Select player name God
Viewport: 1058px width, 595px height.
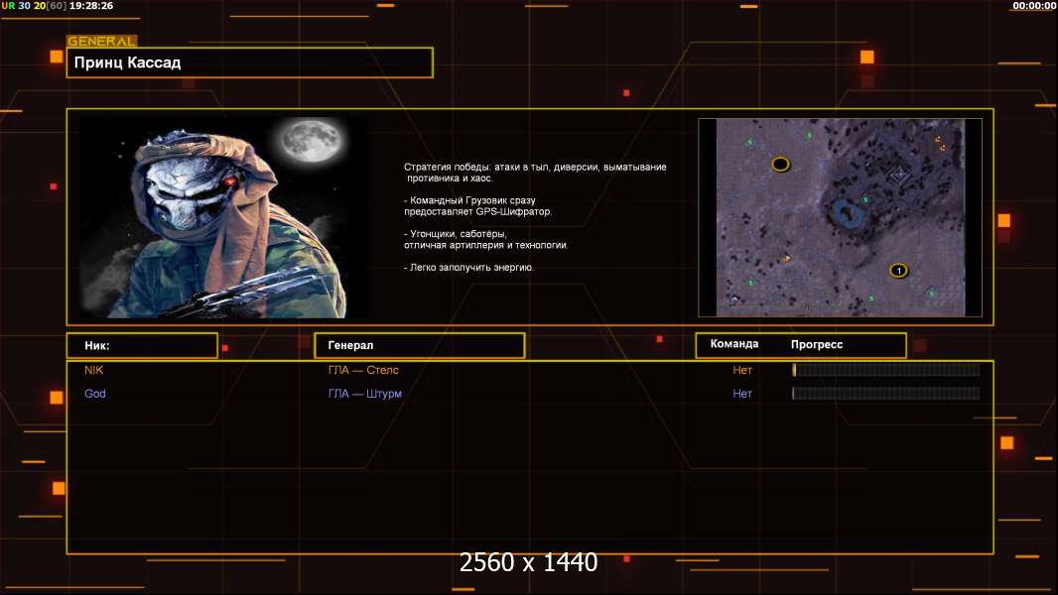pyautogui.click(x=95, y=394)
